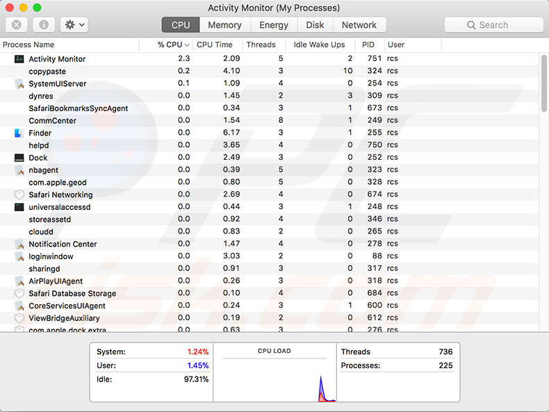Click the Processes count 225
Screen dimensions: 549x412
click(445, 365)
